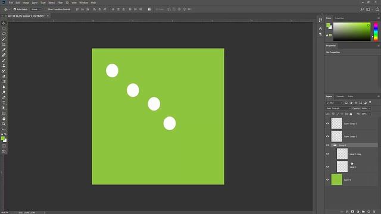Collapse the Group 1 folder arrow
The width and height of the screenshot is (381, 214).
332,145
